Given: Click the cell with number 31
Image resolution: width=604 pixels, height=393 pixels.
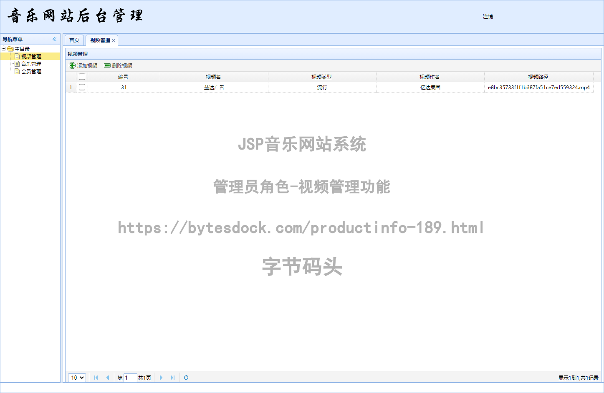Looking at the screenshot, I should pyautogui.click(x=124, y=87).
